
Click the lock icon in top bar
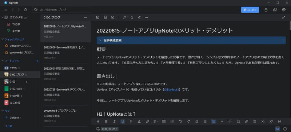(266, 10)
